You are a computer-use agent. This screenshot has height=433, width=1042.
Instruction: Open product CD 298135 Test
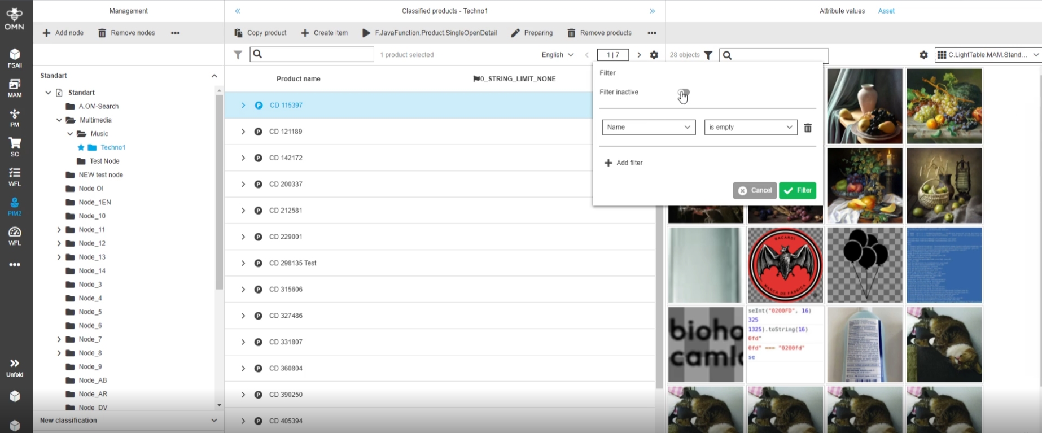[293, 263]
